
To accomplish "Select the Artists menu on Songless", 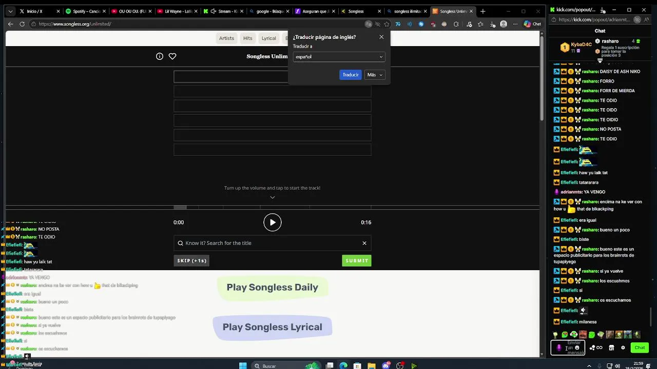I will click(x=226, y=38).
